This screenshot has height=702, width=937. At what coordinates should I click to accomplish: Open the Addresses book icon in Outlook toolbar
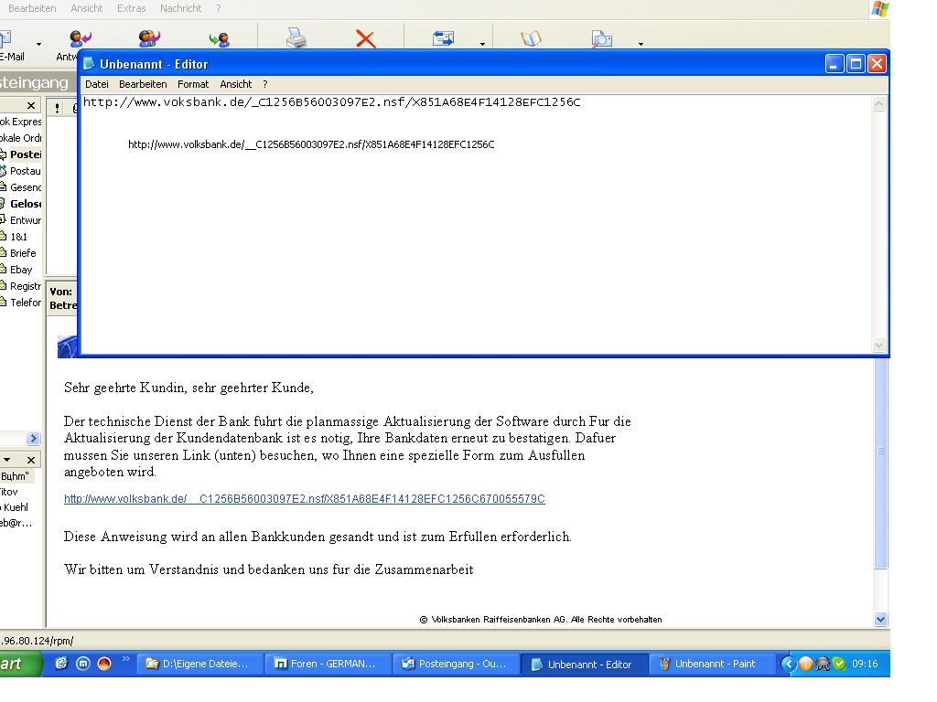click(x=531, y=38)
